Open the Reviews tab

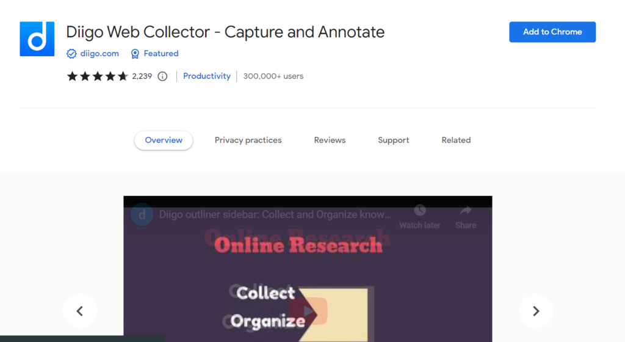(x=330, y=140)
